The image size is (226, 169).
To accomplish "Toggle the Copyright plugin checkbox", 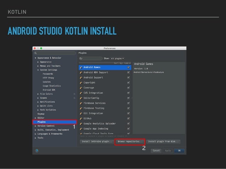I will coord(129,83).
